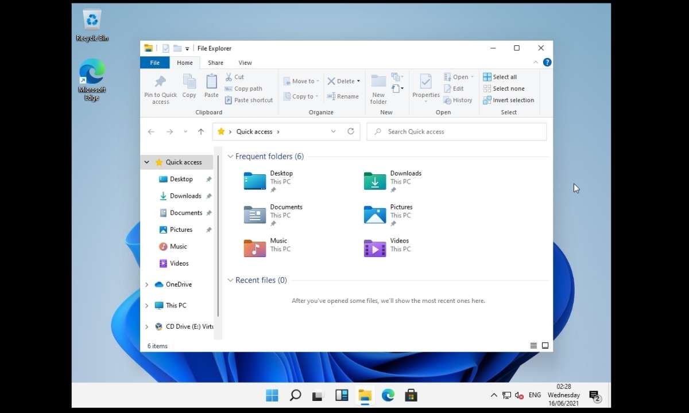The image size is (689, 413).
Task: Click Copy path in ribbon
Action: click(x=243, y=88)
